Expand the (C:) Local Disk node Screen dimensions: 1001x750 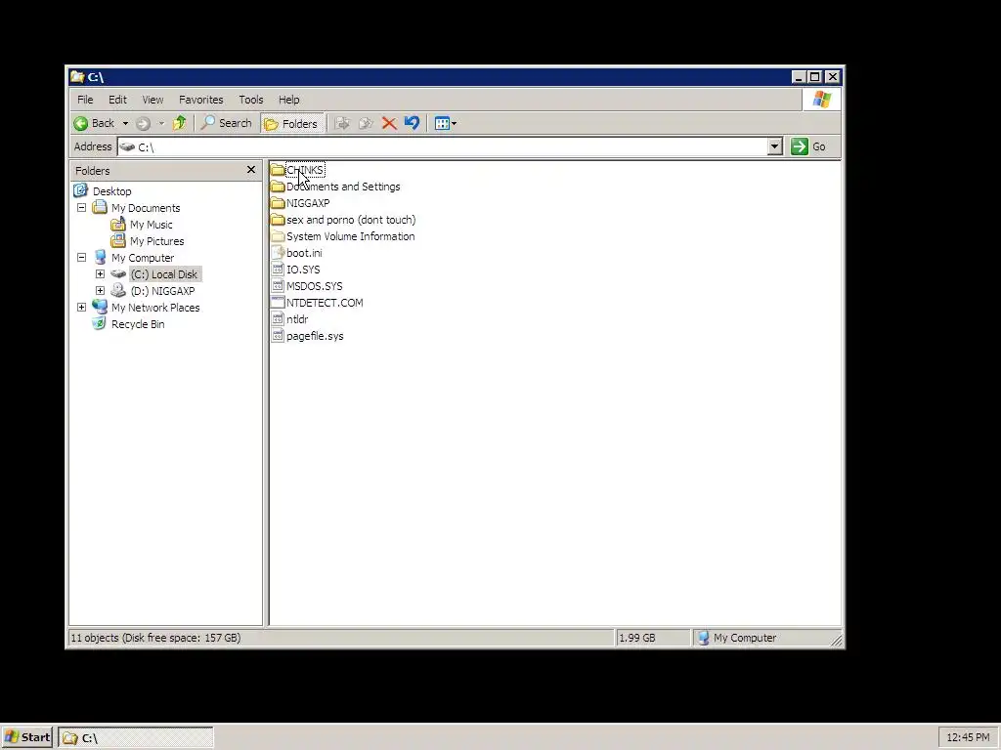(x=101, y=274)
